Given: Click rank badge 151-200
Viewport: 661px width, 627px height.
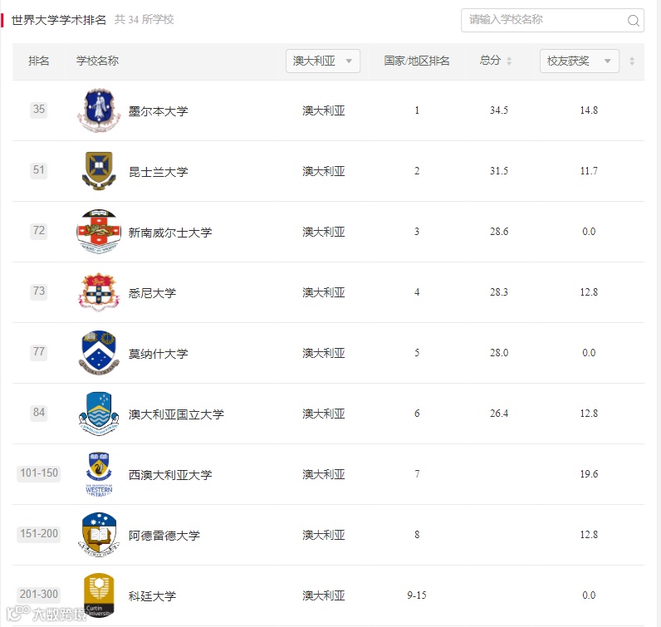Looking at the screenshot, I should (39, 534).
